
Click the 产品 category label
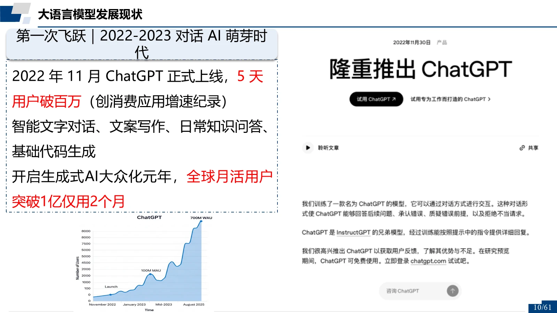442,42
